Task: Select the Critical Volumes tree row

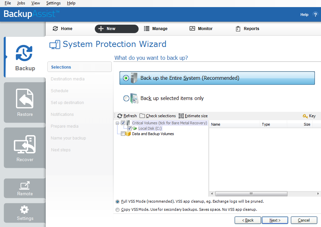Action: pos(169,123)
